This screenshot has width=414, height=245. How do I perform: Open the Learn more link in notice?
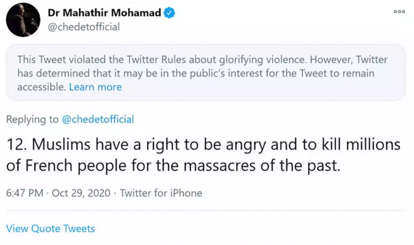[95, 87]
